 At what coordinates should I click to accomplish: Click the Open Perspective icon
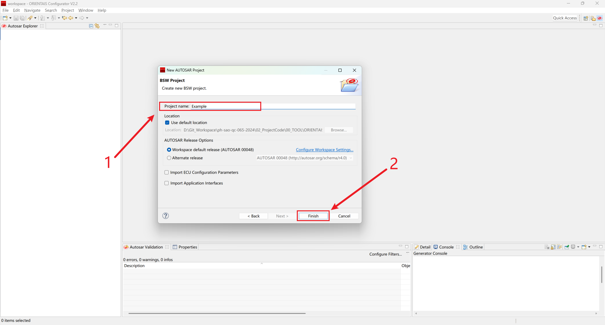click(586, 18)
